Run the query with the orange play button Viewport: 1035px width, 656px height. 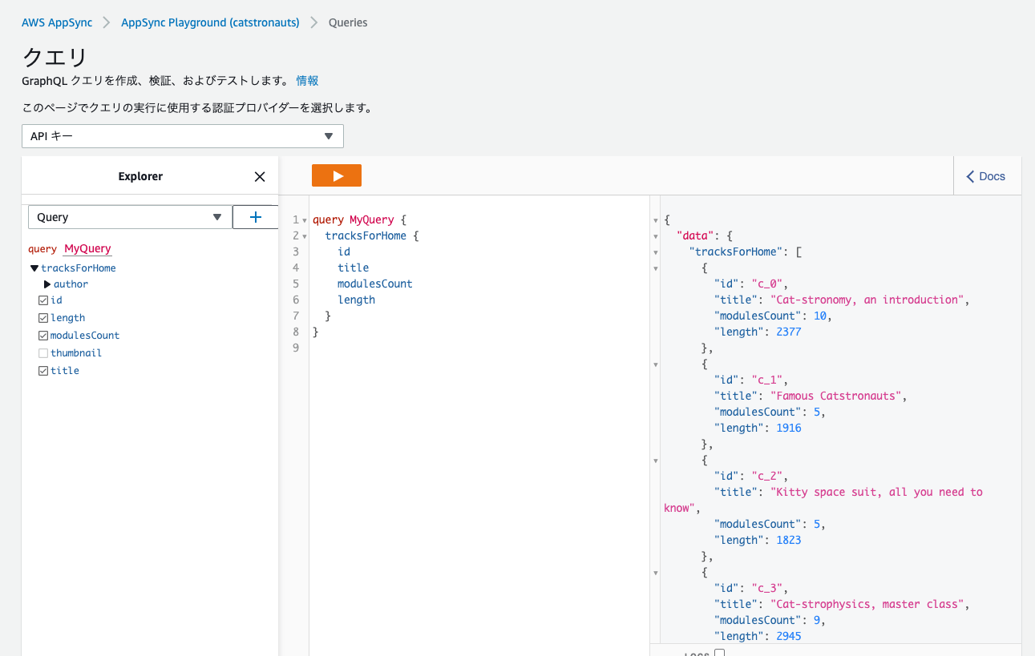pyautogui.click(x=337, y=175)
